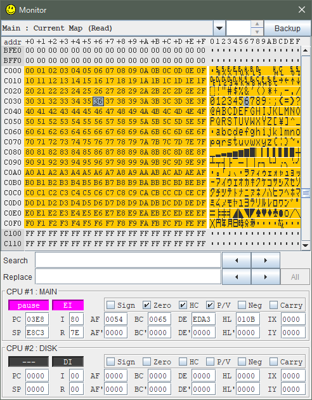Replace previous using the left arrow button

tap(237, 277)
